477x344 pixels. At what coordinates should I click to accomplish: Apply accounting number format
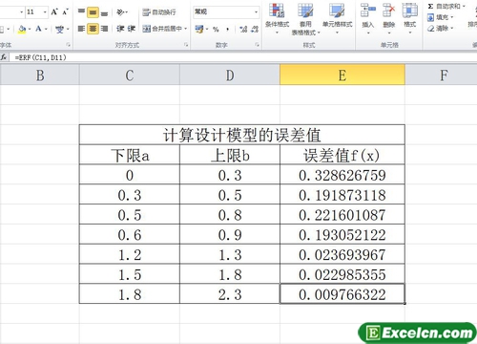click(x=199, y=30)
